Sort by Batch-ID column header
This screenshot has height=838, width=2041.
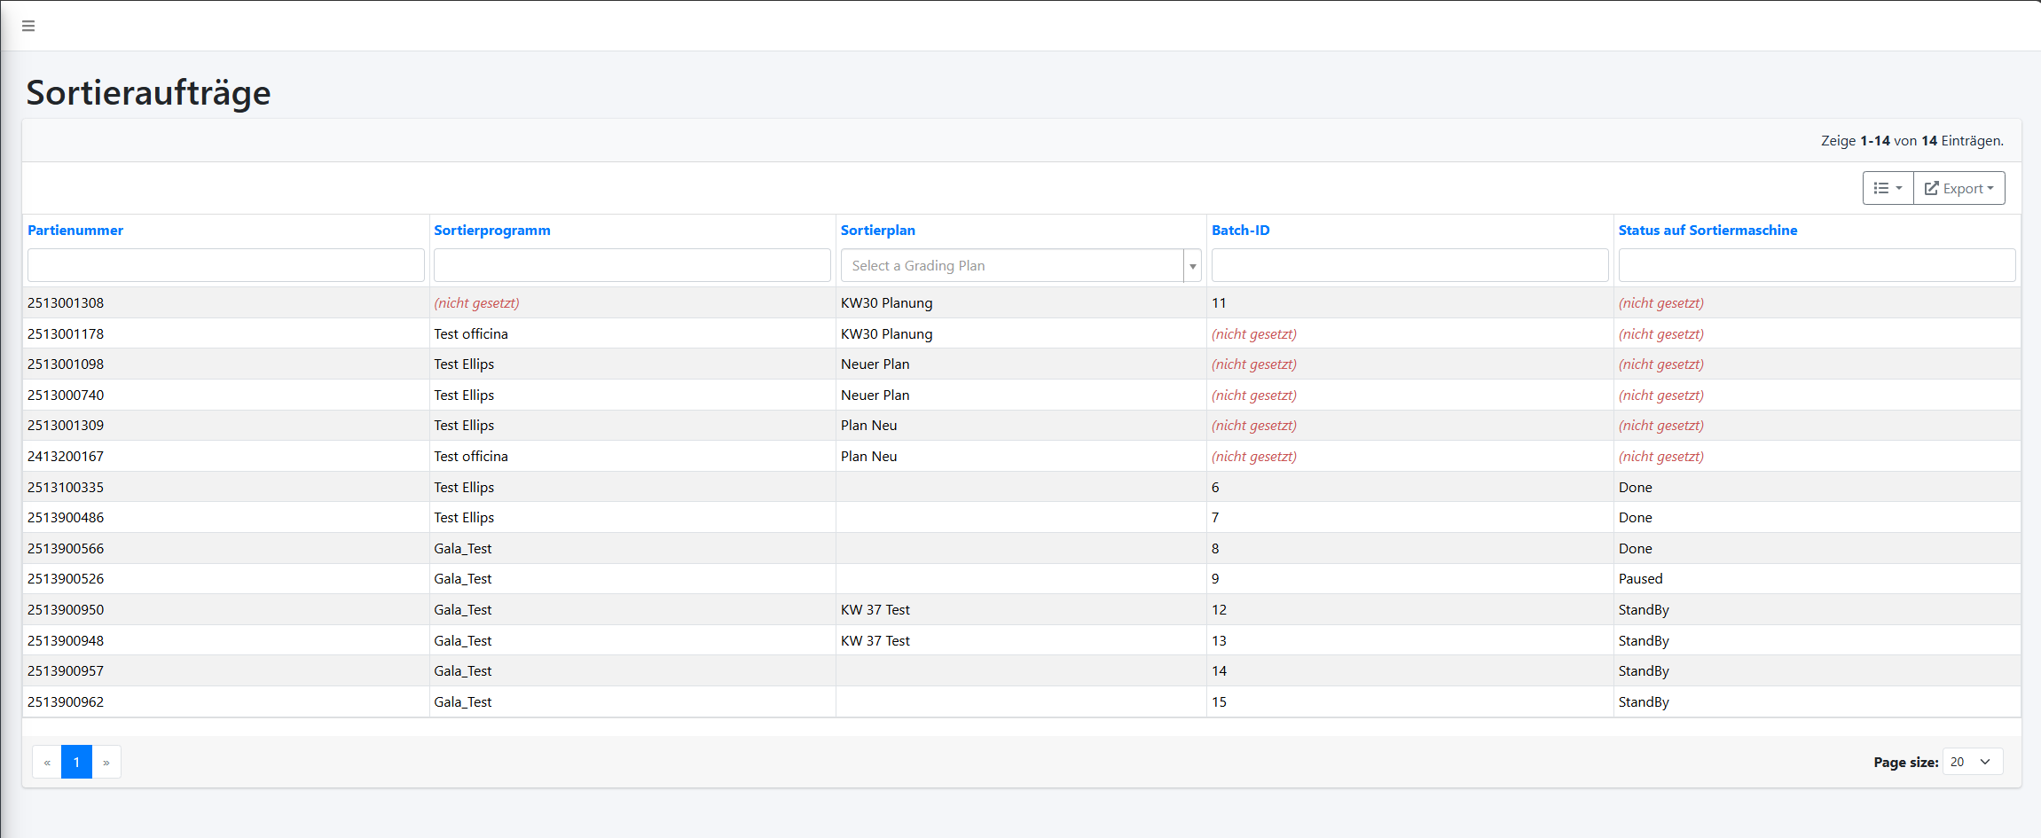1240,231
